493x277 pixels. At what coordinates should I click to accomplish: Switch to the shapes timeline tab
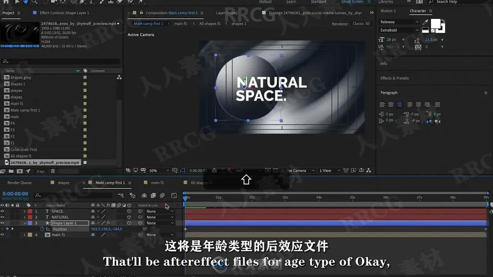(63, 183)
